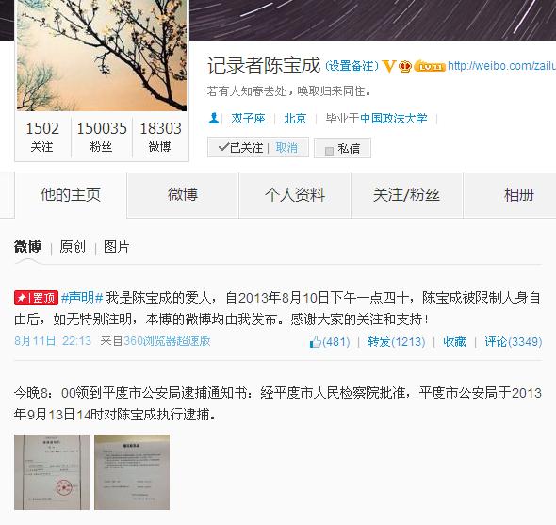The width and height of the screenshot is (556, 525).
Task: Open the 个人资料 tab
Action: [295, 195]
